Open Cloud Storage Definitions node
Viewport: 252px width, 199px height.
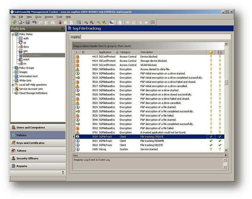[x=33, y=93]
